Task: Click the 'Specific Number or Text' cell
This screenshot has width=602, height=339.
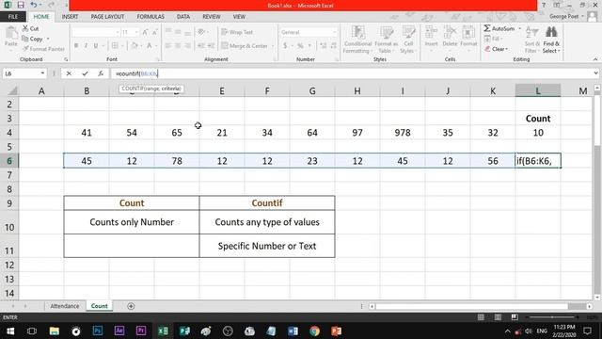Action: [267, 246]
